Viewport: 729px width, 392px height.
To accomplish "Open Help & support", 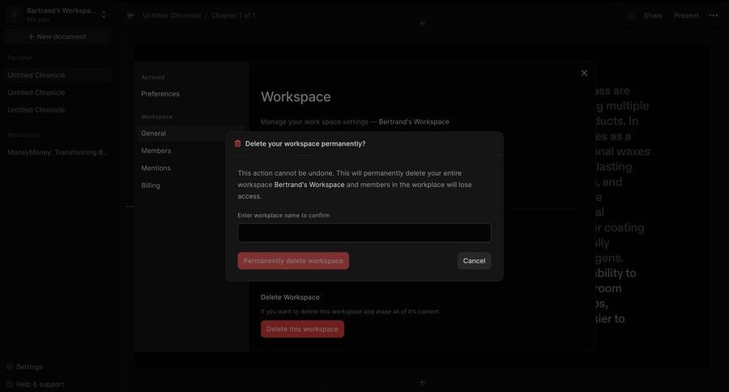I will (x=36, y=384).
